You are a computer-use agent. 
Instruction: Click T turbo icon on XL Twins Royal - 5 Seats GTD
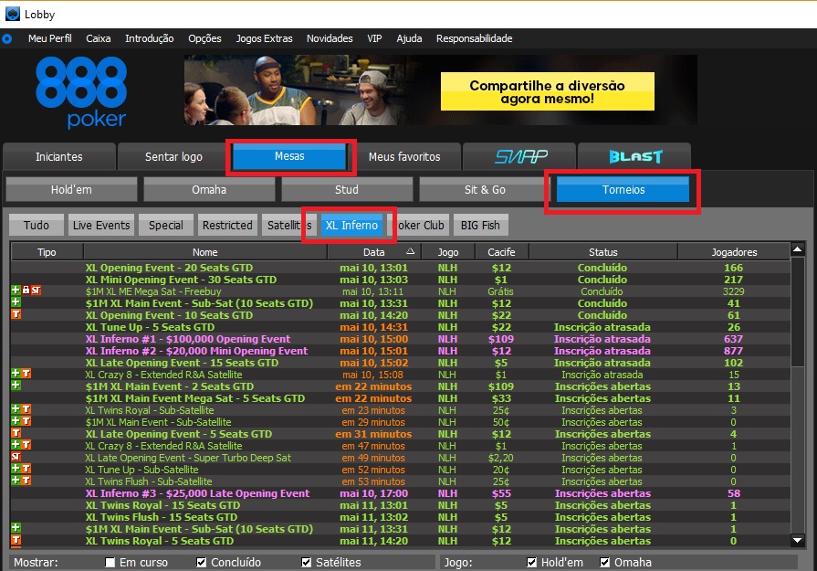pos(16,540)
